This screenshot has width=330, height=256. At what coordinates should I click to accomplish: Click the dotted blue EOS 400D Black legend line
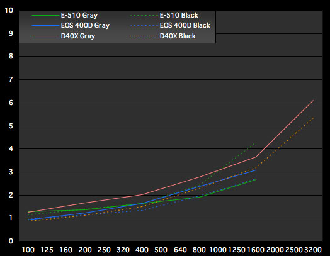coord(144,26)
